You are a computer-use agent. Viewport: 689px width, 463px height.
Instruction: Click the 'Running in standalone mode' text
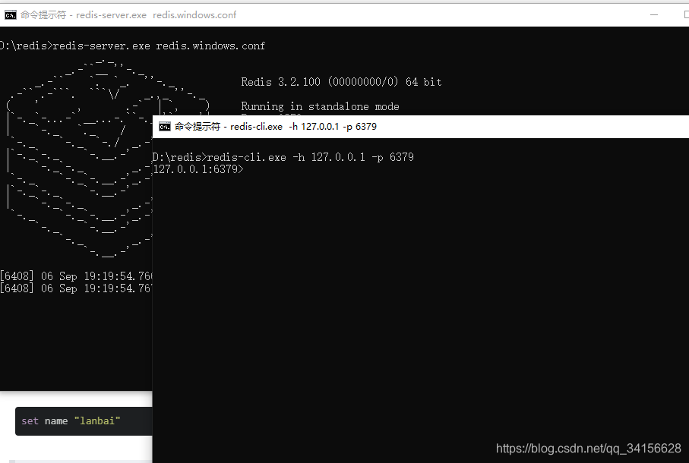click(320, 107)
